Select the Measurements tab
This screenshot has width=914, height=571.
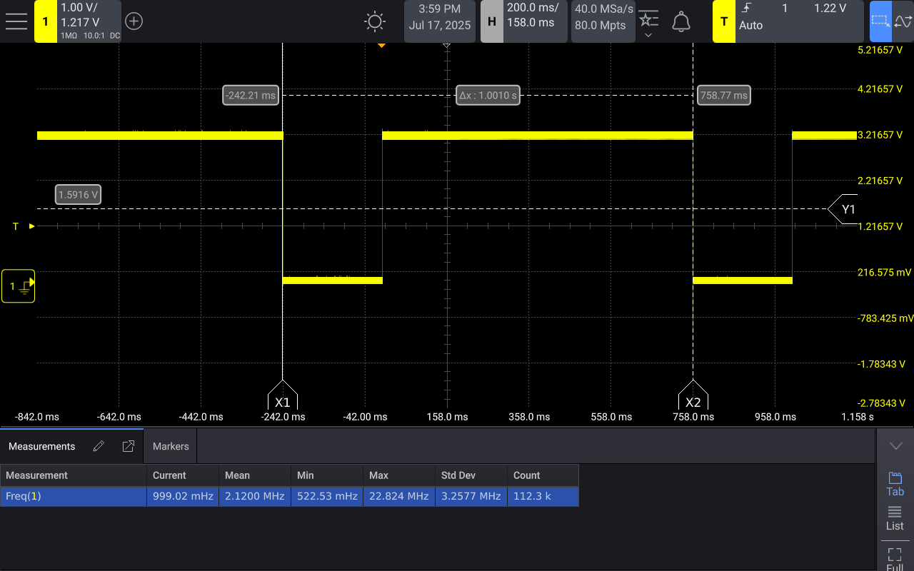point(43,445)
